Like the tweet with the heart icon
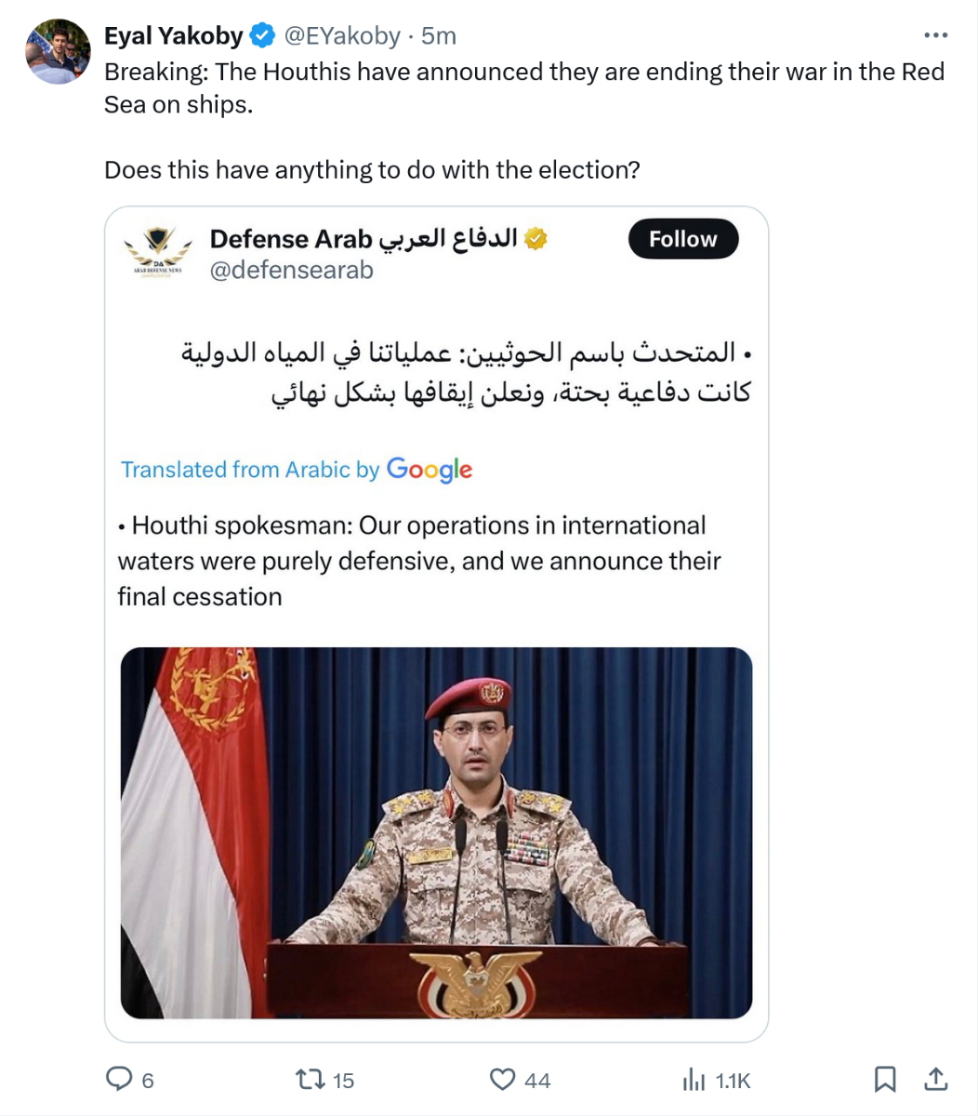The image size is (978, 1116). click(x=502, y=1079)
